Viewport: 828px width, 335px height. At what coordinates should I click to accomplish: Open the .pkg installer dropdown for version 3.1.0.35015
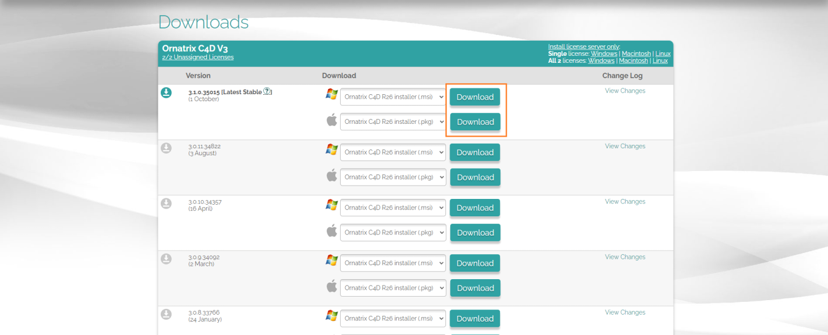[393, 122]
